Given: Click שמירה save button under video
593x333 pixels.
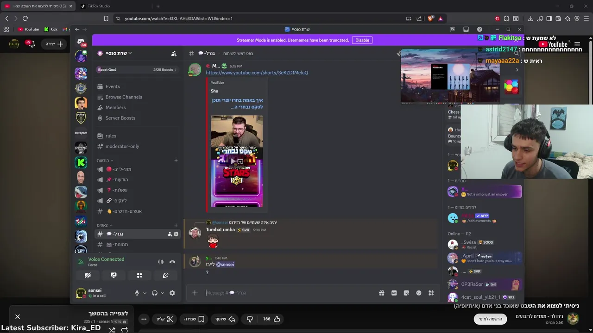Looking at the screenshot, I should click(195, 319).
